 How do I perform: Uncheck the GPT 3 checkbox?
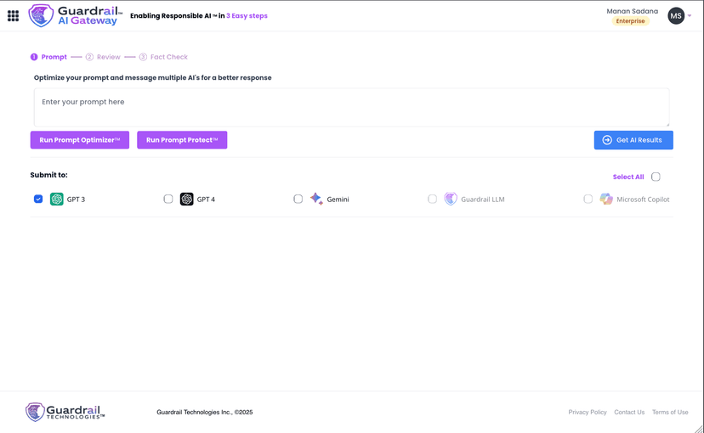click(38, 199)
